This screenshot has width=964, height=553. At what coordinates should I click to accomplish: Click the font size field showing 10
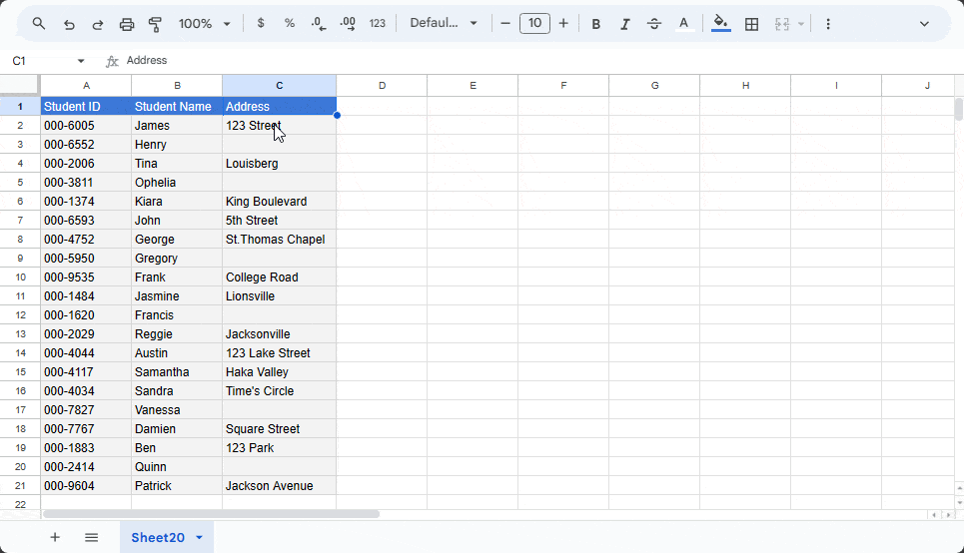click(534, 23)
